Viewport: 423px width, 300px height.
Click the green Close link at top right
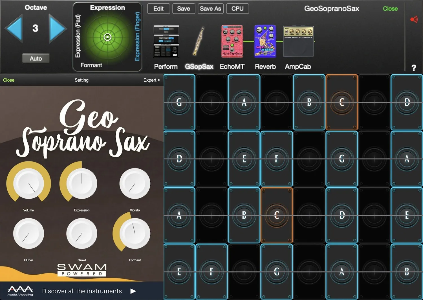tap(390, 9)
